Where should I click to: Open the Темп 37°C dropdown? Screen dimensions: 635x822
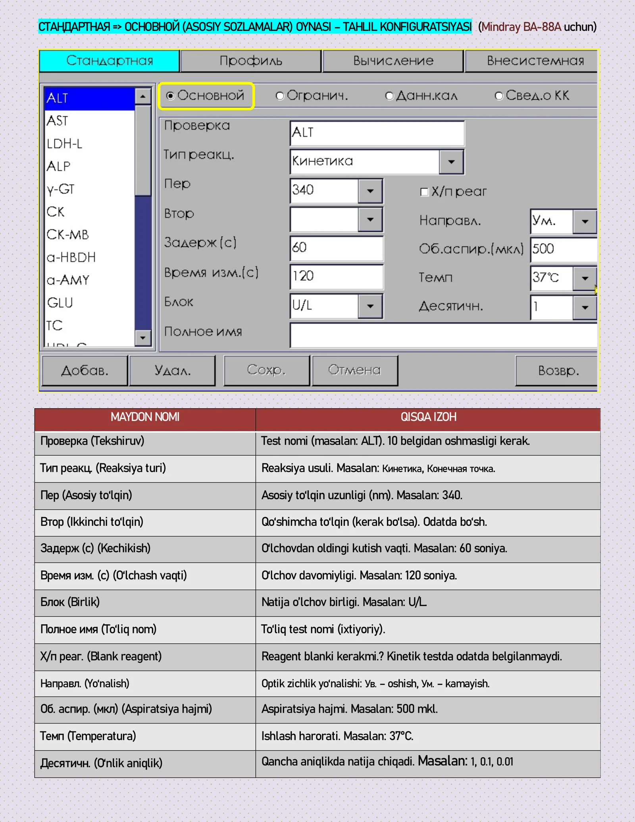click(585, 278)
